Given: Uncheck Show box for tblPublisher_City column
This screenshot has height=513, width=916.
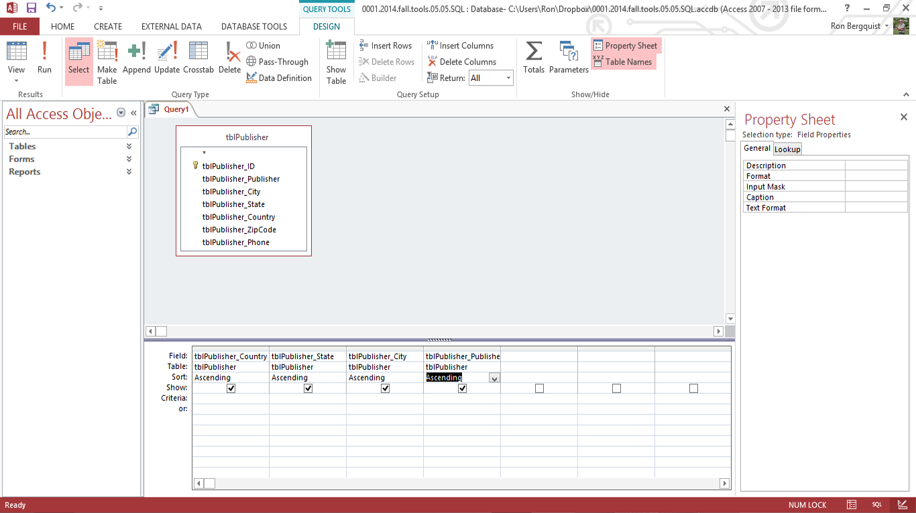Looking at the screenshot, I should 386,388.
